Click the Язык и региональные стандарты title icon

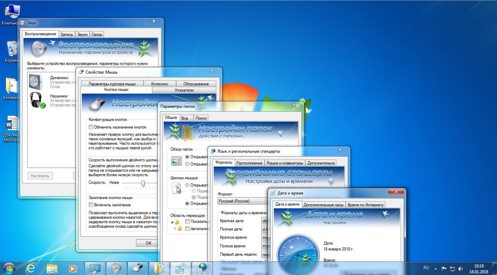tap(213, 151)
